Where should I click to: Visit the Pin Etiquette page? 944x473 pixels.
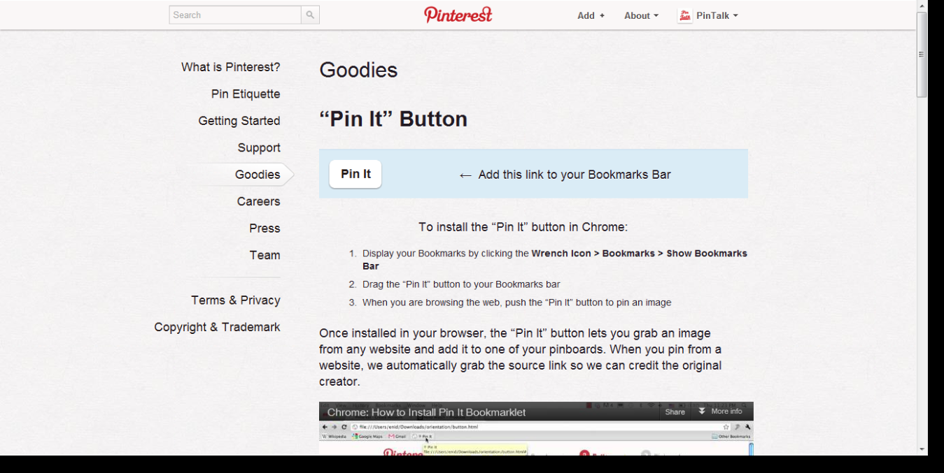pyautogui.click(x=246, y=94)
